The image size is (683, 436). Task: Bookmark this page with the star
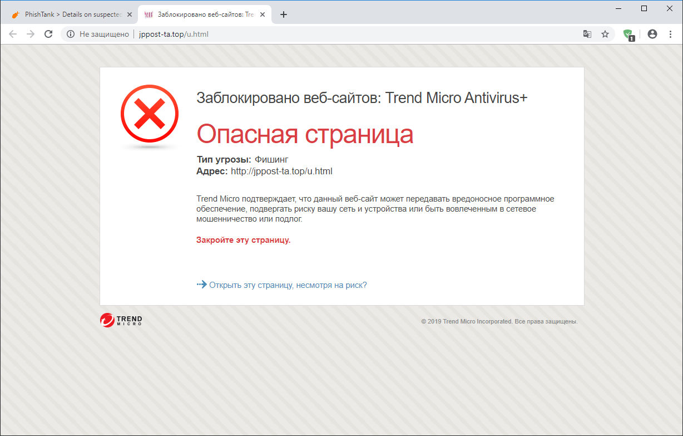pos(605,34)
